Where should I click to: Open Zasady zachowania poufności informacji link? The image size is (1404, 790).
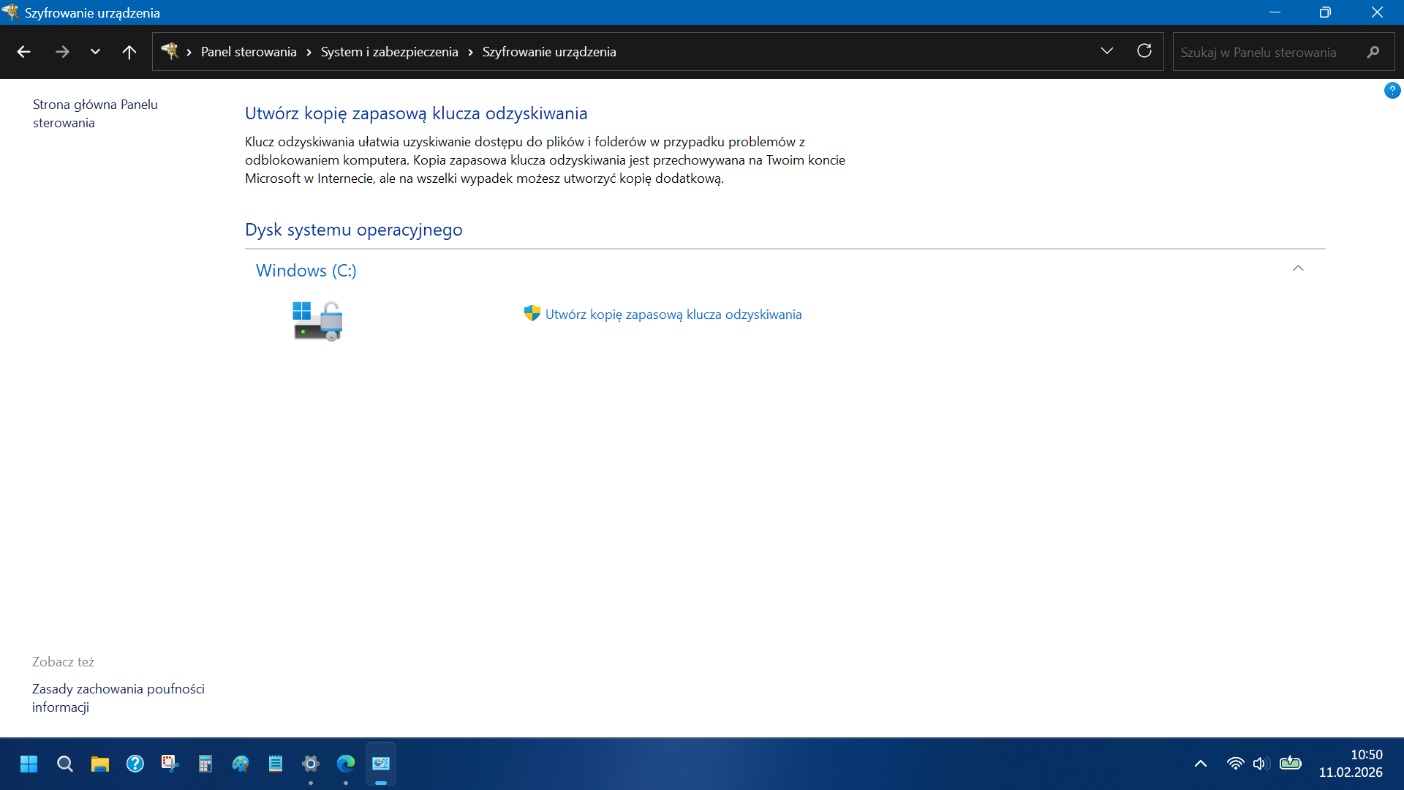[118, 698]
